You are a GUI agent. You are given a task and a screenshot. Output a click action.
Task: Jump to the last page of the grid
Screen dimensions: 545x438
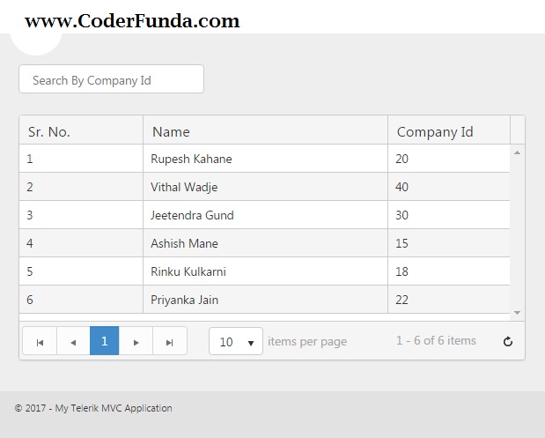tap(170, 342)
